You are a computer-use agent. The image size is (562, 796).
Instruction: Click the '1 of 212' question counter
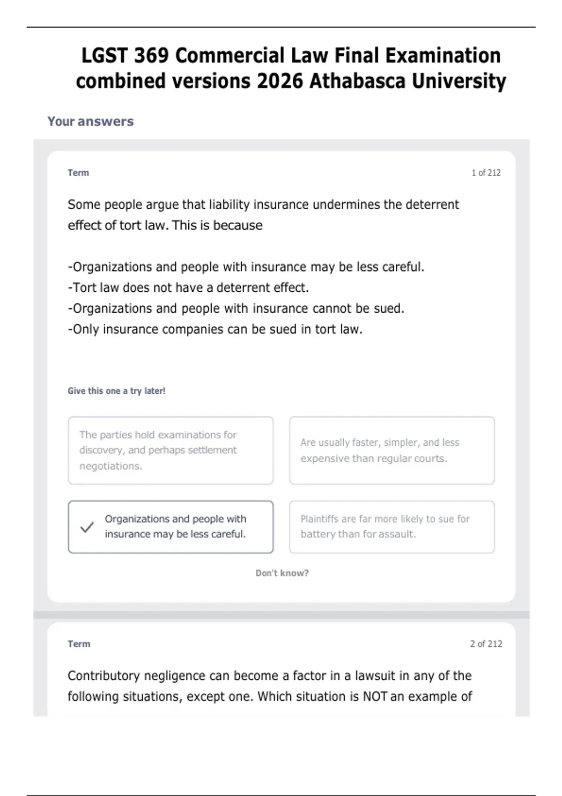[486, 173]
